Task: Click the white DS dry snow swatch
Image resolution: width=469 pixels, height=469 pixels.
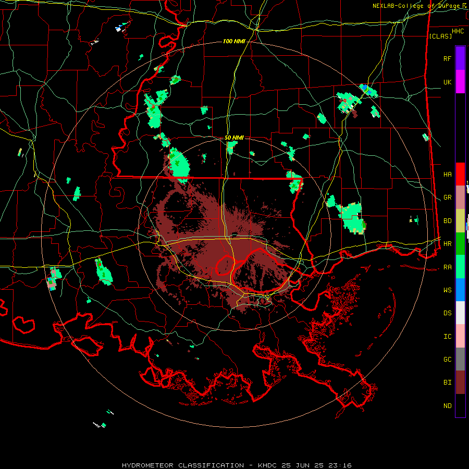Action: pos(460,313)
